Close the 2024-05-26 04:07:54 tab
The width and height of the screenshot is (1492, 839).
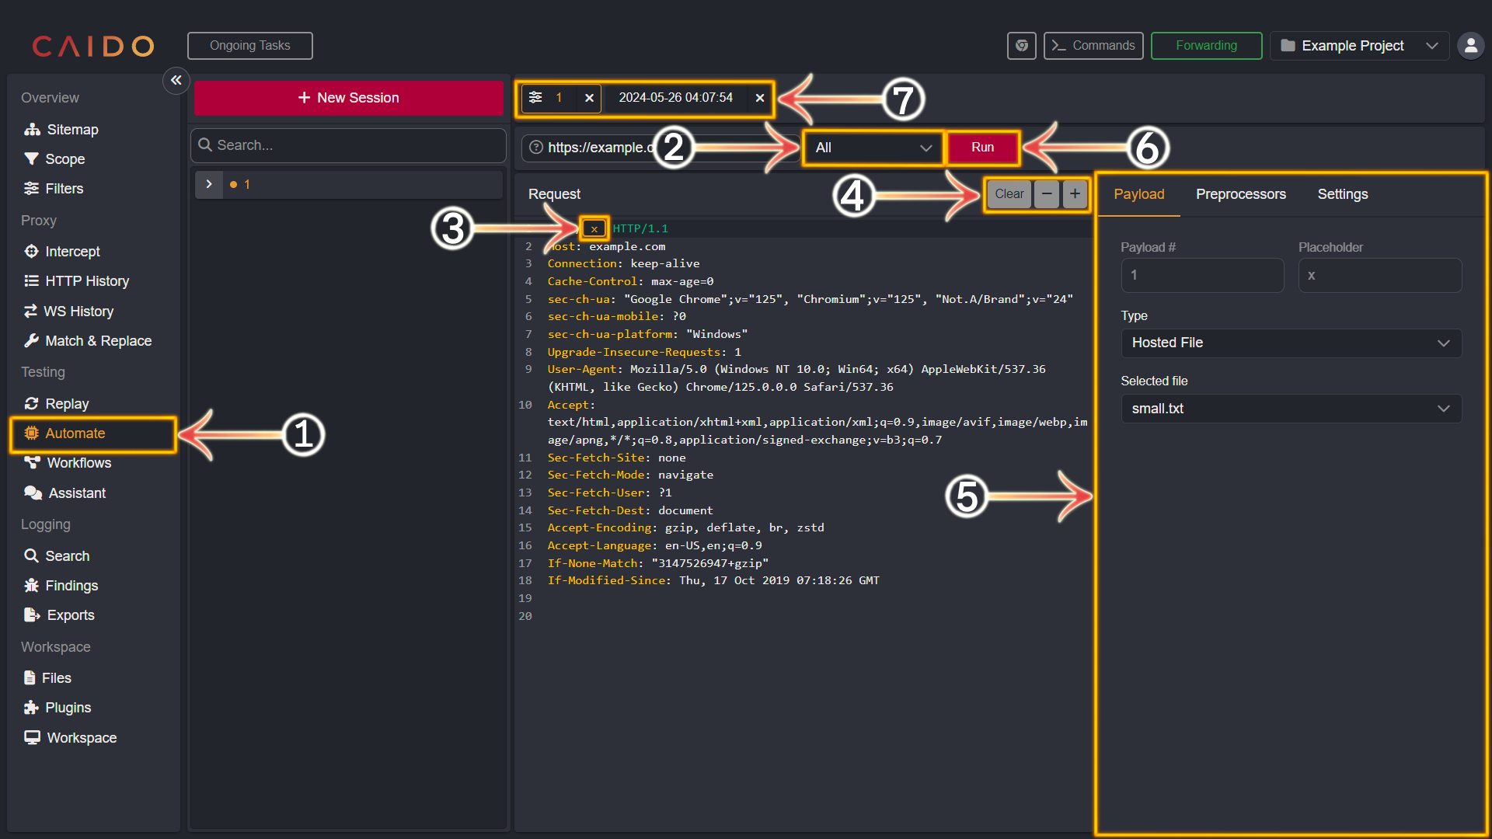point(760,98)
